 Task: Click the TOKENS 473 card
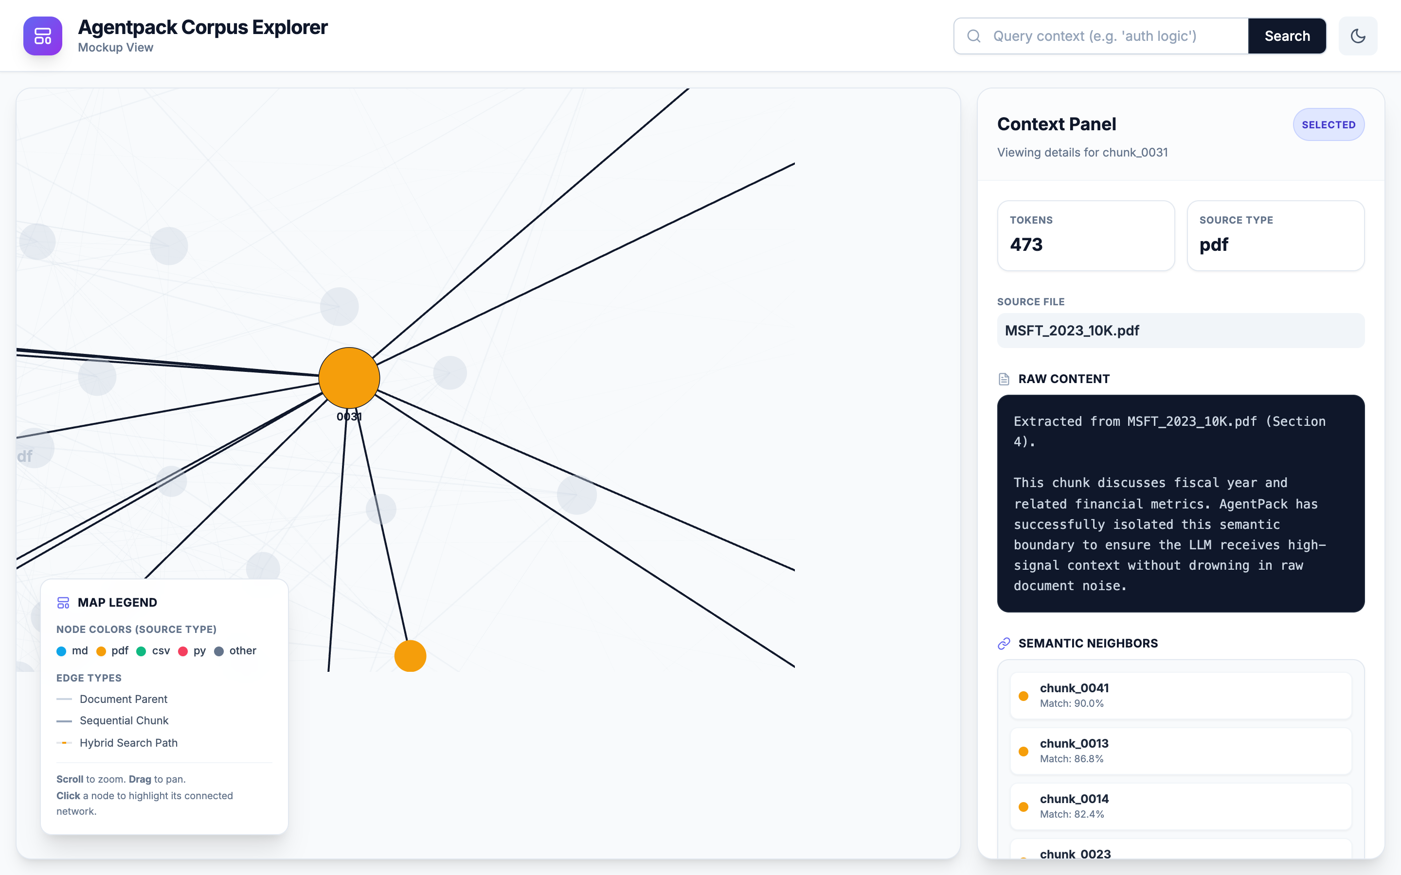(1085, 236)
